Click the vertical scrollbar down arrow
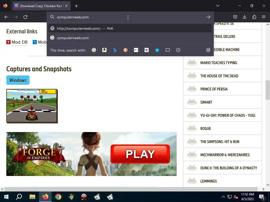 pos(268,185)
